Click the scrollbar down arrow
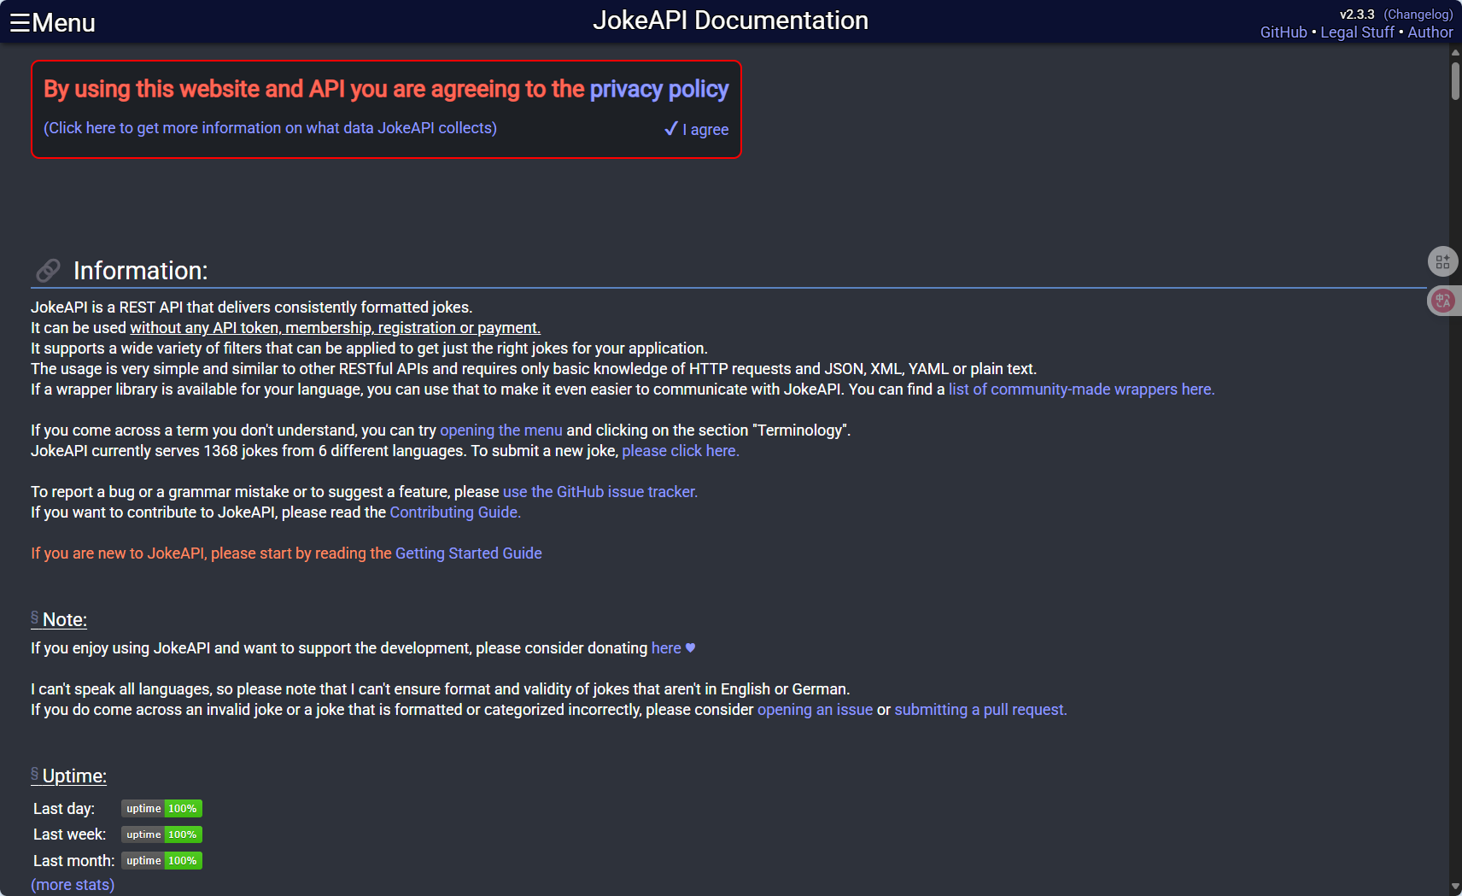 pyautogui.click(x=1455, y=887)
